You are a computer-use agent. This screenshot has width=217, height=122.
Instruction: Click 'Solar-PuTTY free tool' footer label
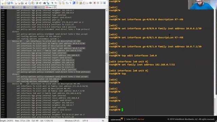pyautogui.click(x=135, y=119)
